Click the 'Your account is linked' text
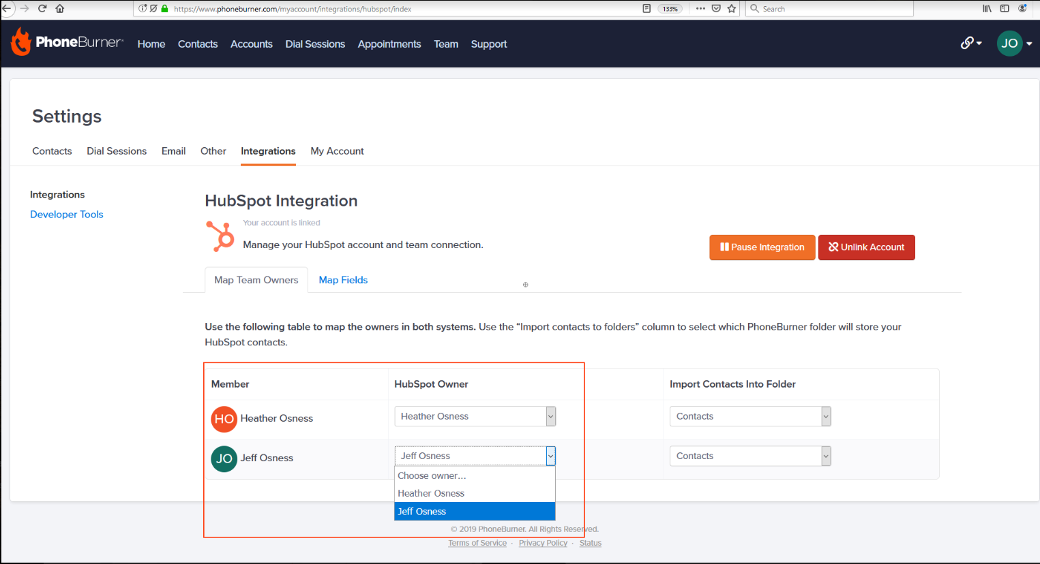The width and height of the screenshot is (1040, 564). point(282,223)
